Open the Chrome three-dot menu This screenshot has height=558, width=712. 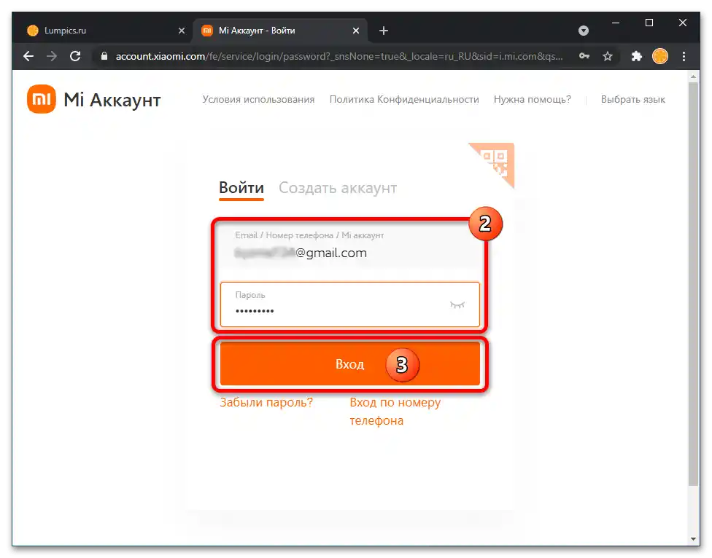point(684,56)
